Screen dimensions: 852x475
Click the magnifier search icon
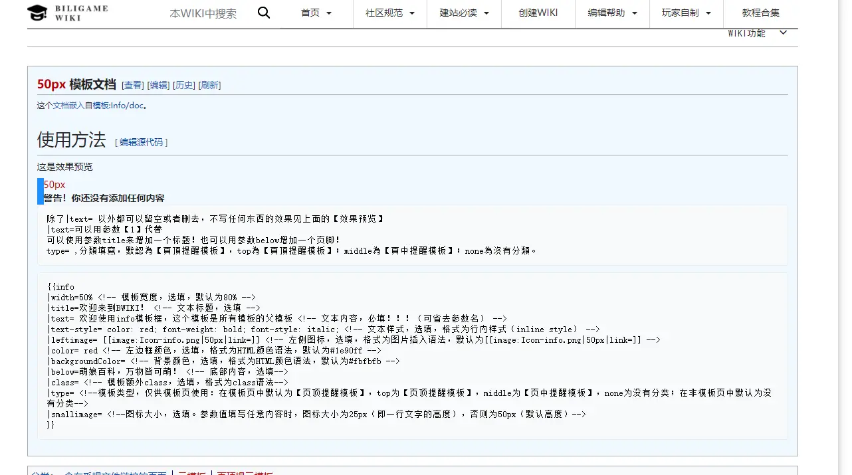264,13
